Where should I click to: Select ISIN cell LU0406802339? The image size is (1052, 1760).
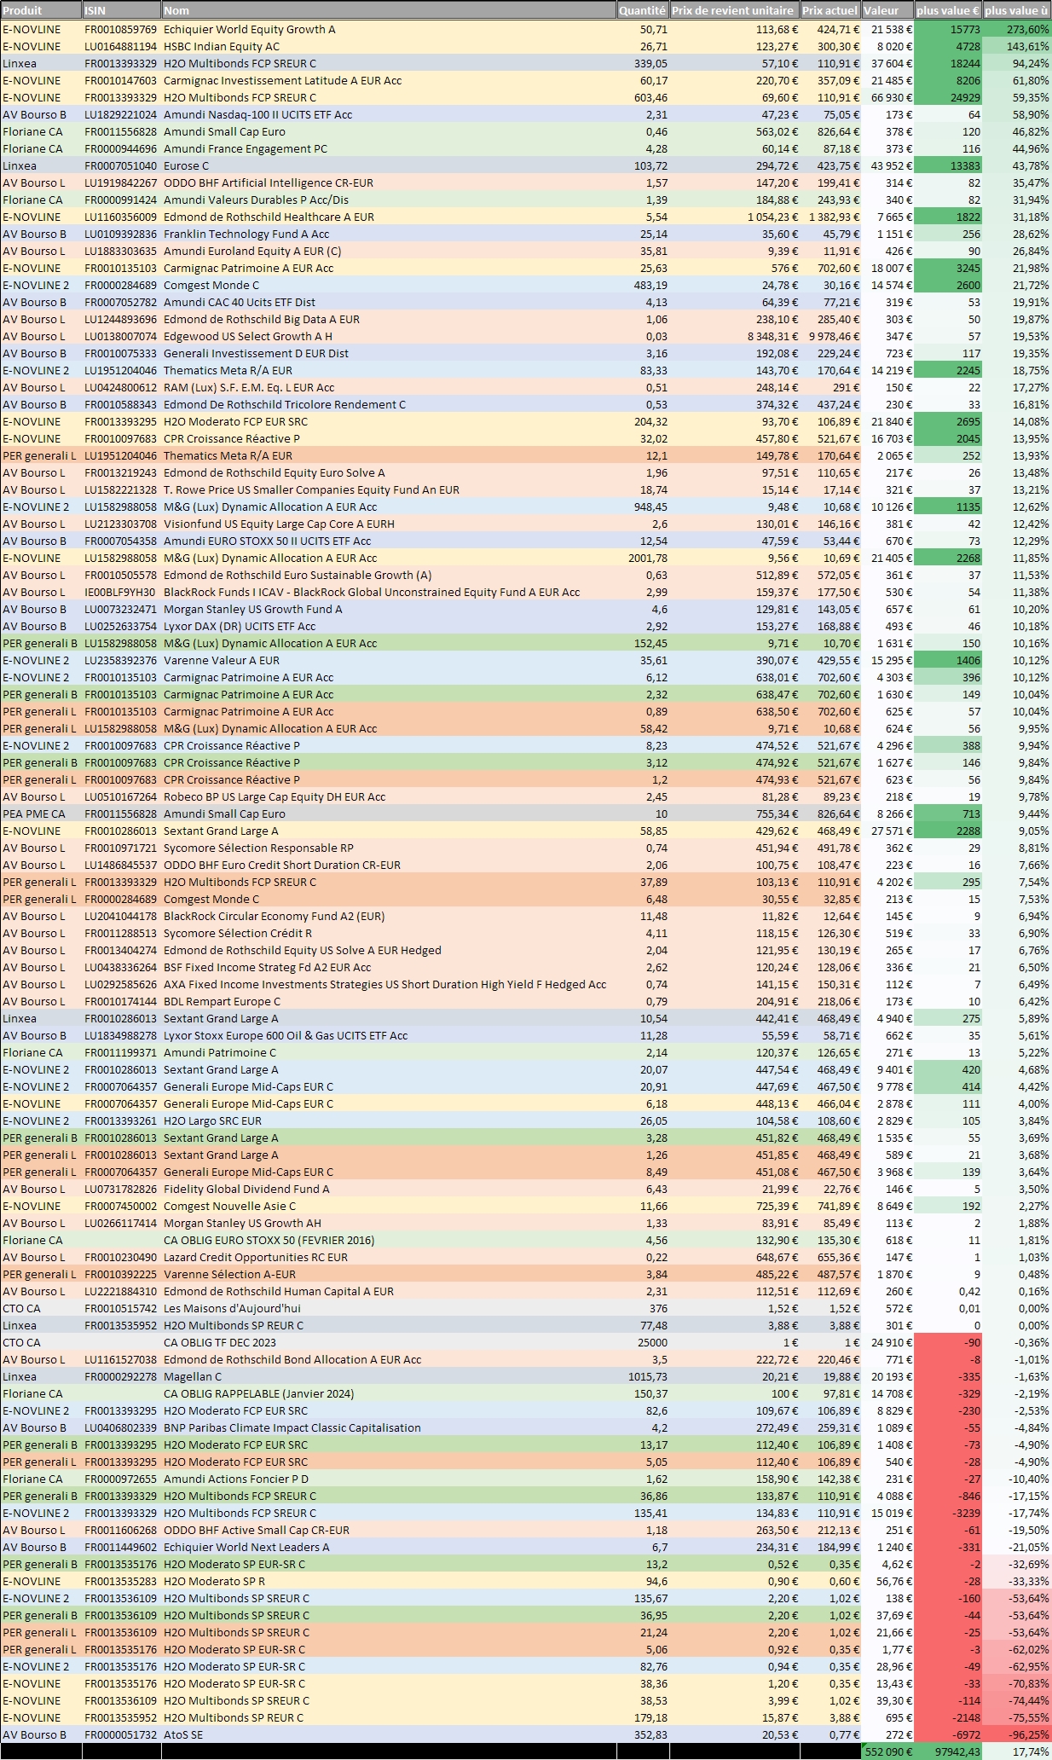[122, 1427]
